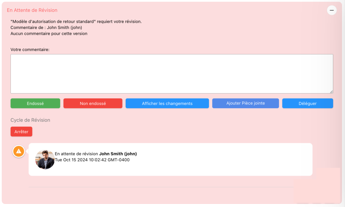The height and width of the screenshot is (207, 345).
Task: Reject with the Non endossé button
Action: point(93,103)
